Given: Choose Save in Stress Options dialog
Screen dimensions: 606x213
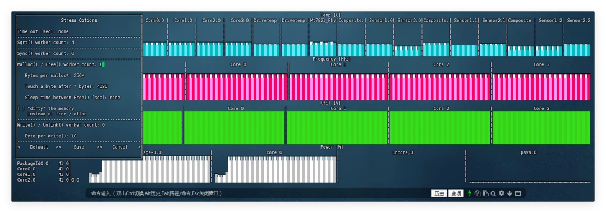Looking at the screenshot, I should pos(79,147).
